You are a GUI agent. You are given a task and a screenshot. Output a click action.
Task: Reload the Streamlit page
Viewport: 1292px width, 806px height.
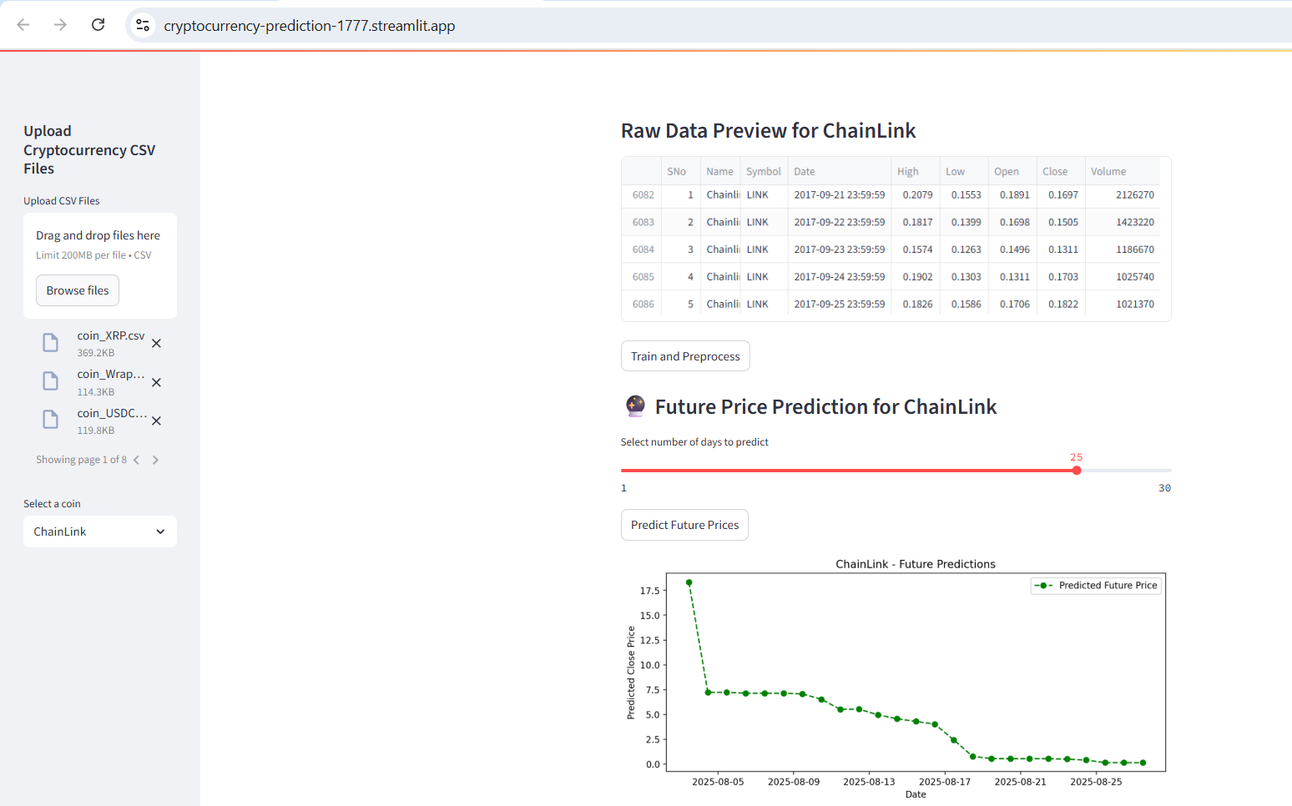point(98,25)
